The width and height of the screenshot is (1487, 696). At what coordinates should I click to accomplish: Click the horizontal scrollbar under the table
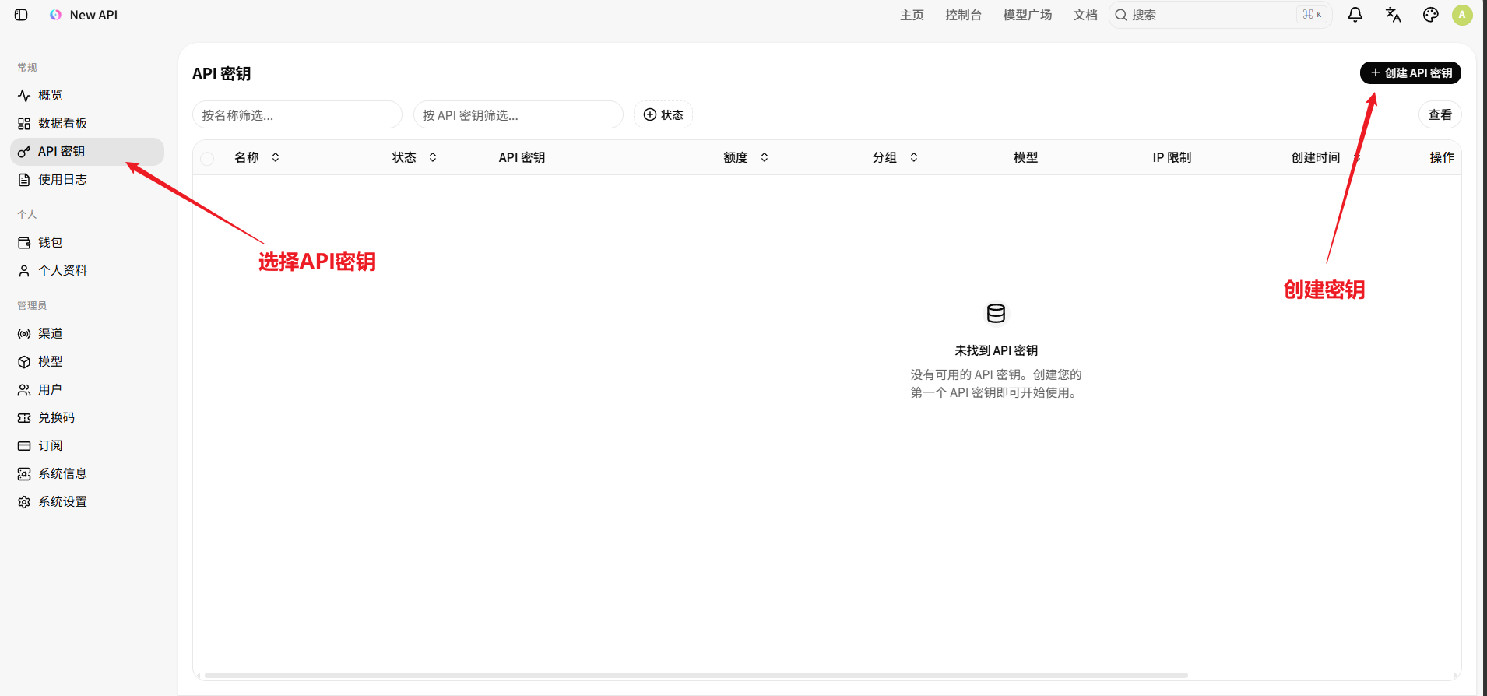point(696,675)
